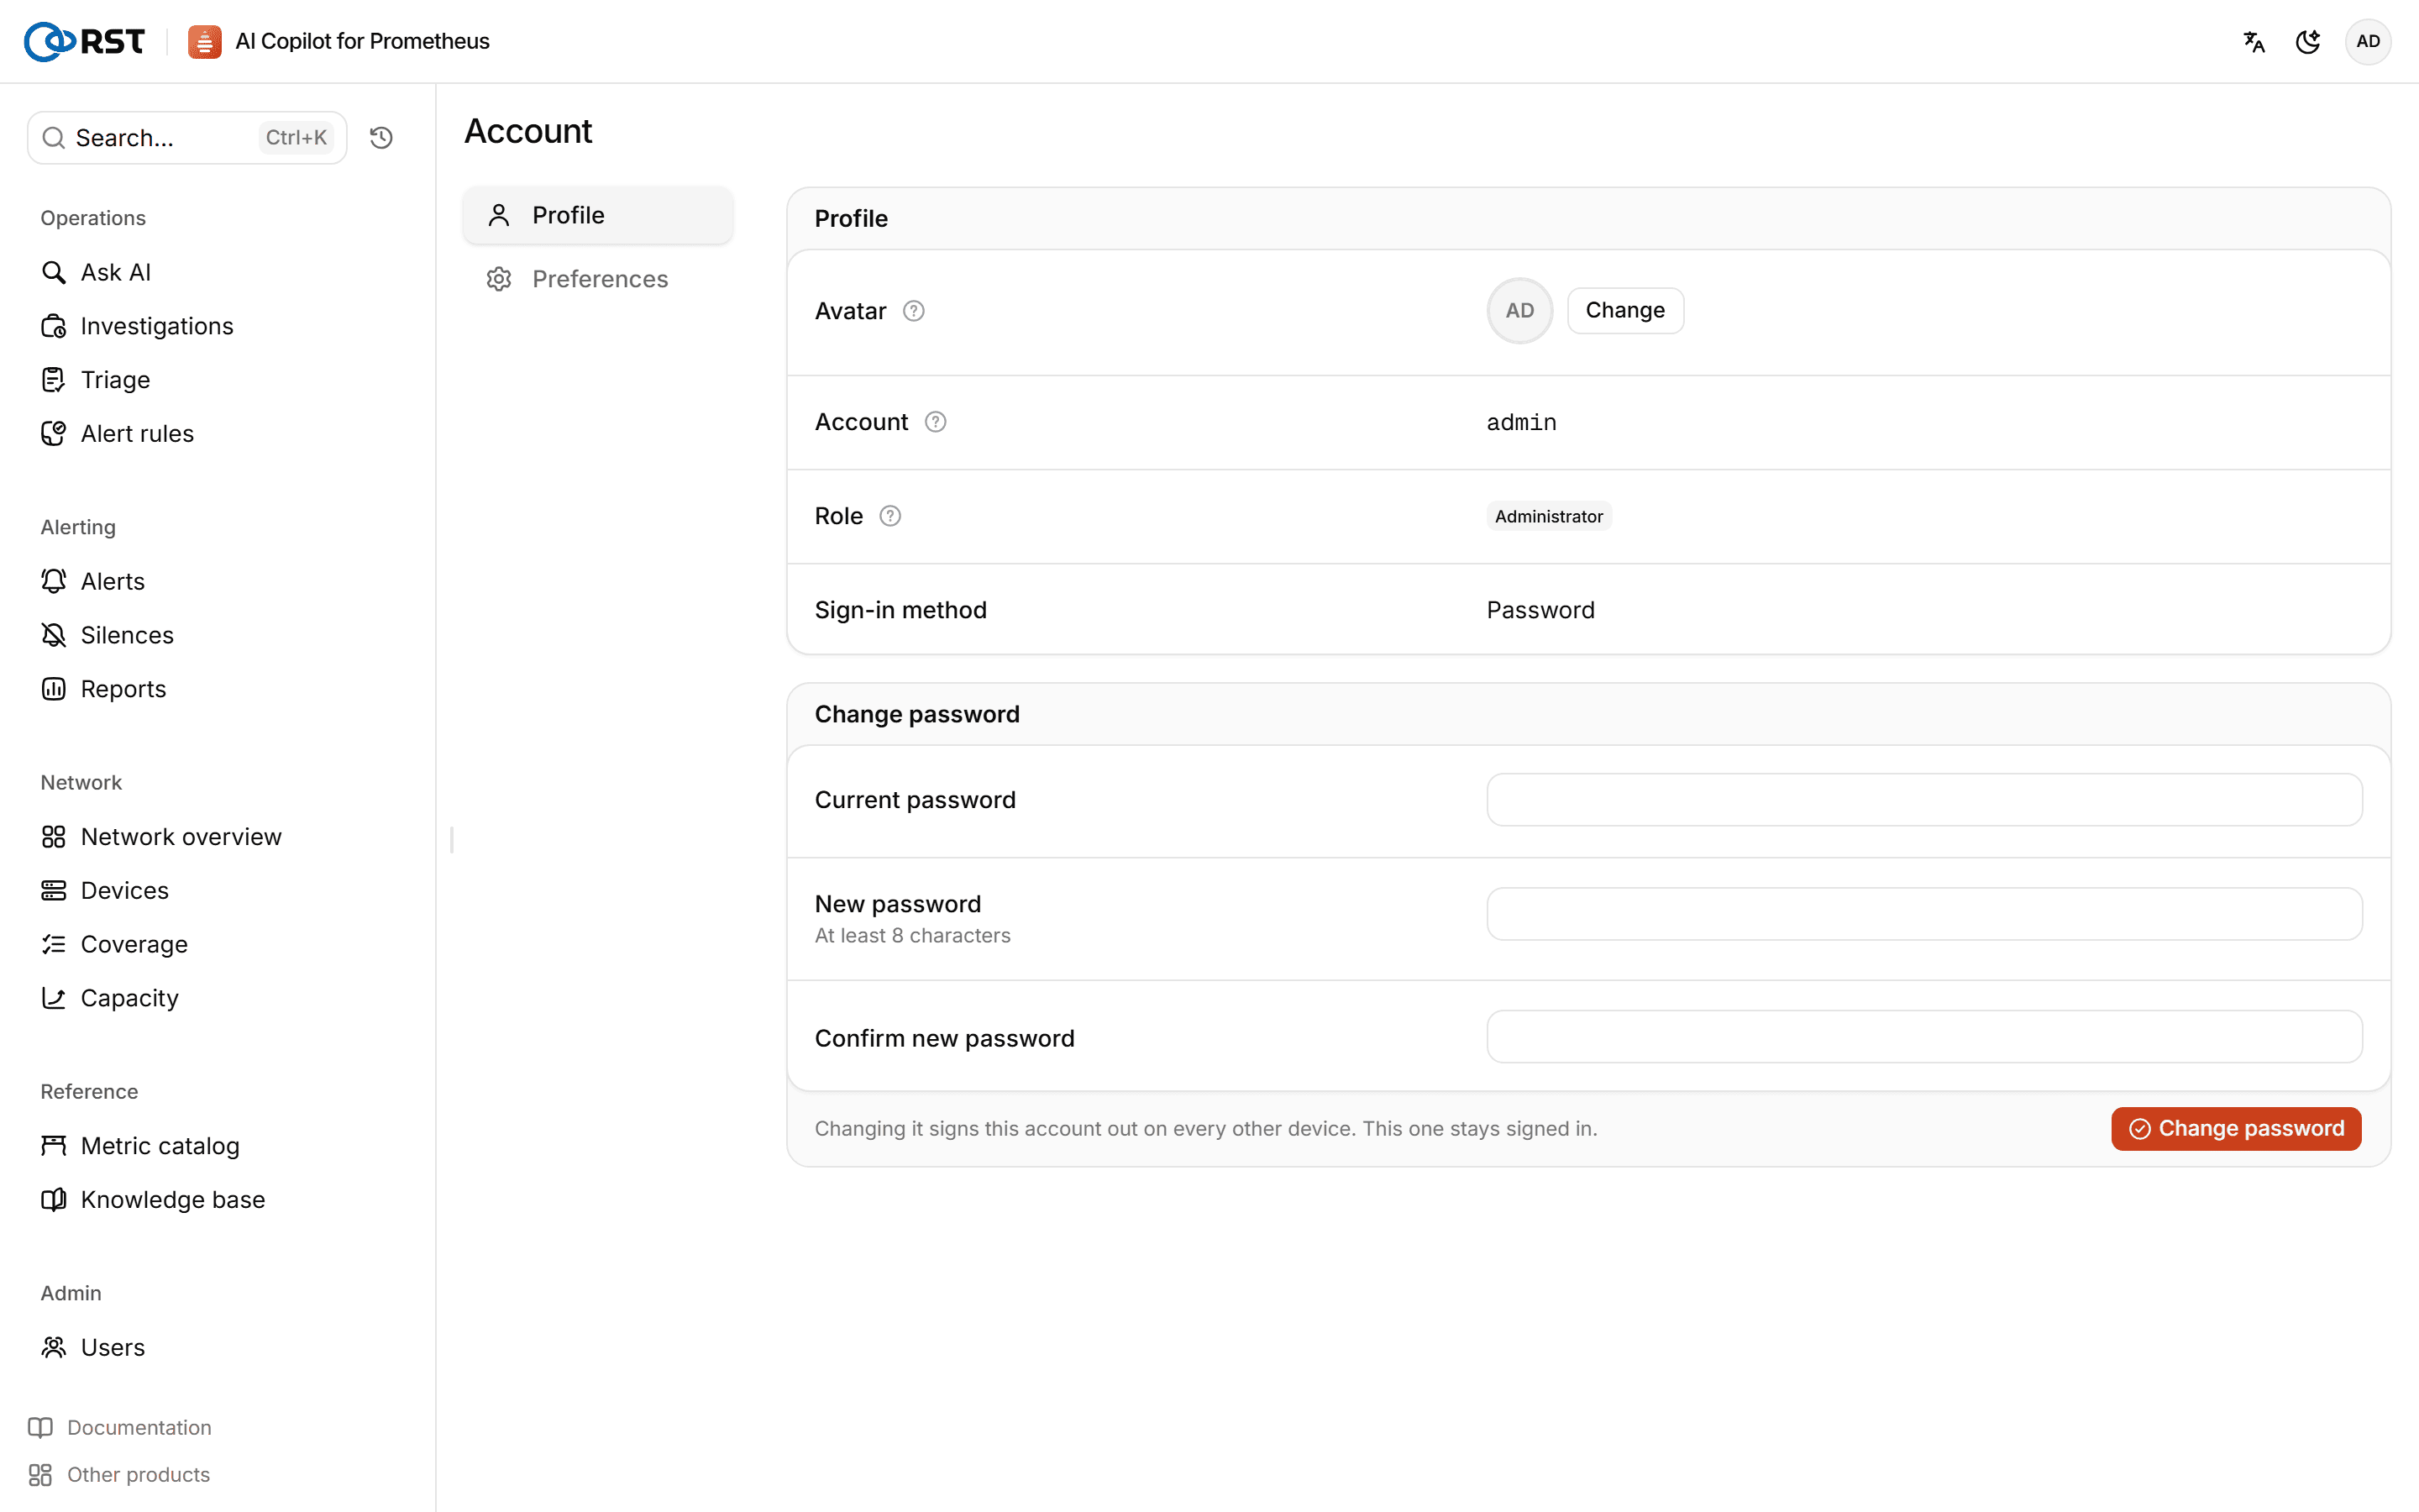Screen dimensions: 2419x1512
Task: Click the Alerts bell icon
Action: tap(54, 581)
